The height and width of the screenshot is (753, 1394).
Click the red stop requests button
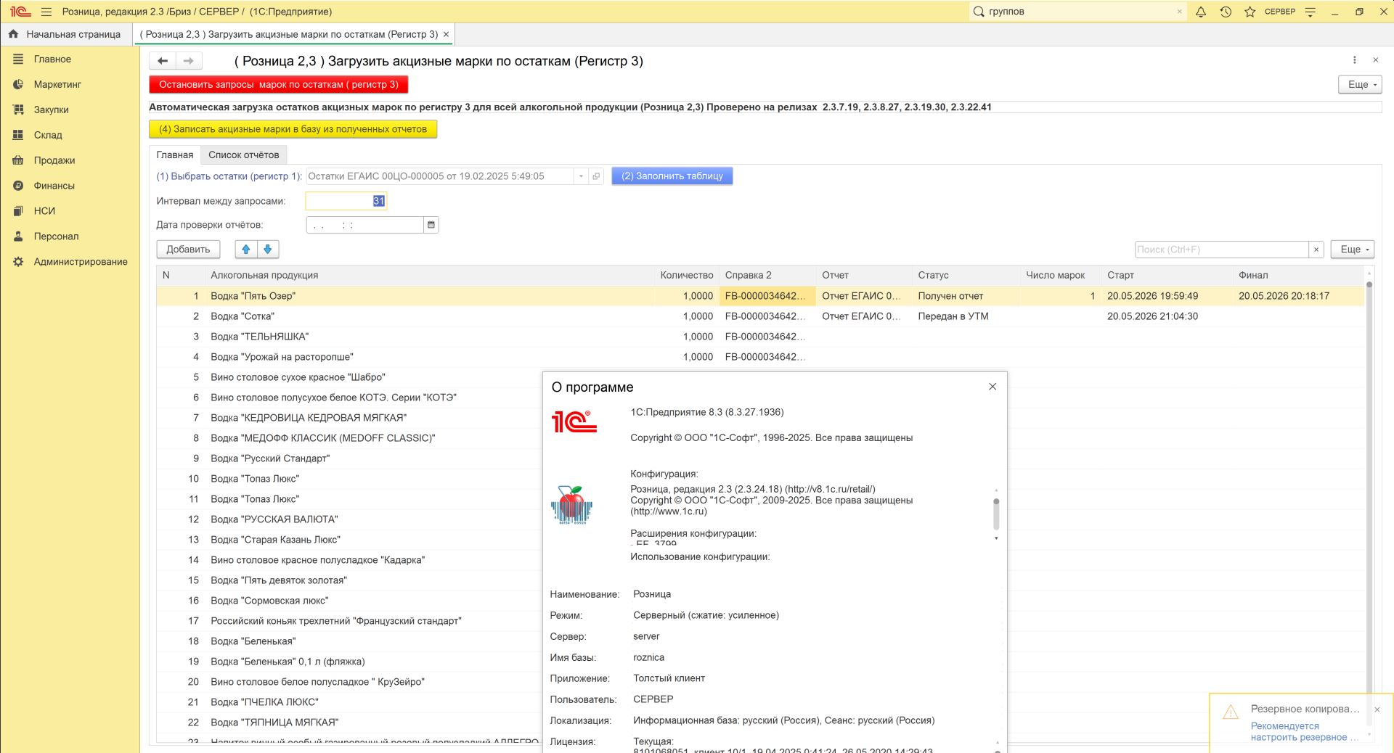279,84
